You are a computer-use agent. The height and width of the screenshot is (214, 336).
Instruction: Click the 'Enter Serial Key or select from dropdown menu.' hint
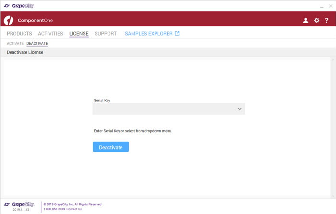point(133,131)
